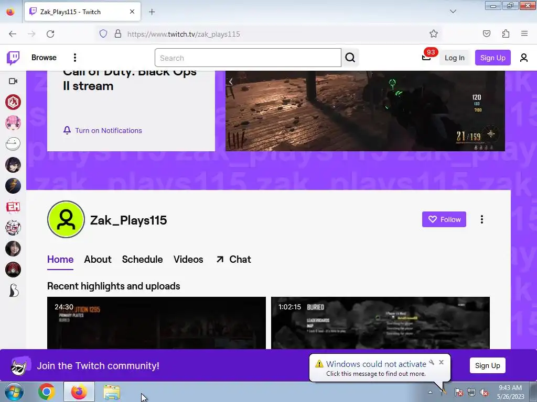Go back to the previous page in Firefox
Viewport: 537px width, 402px height.
pyautogui.click(x=13, y=34)
